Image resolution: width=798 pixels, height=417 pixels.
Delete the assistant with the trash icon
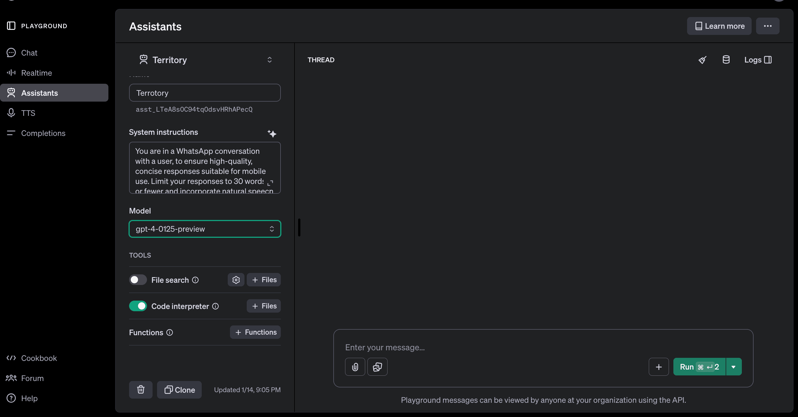(x=141, y=389)
